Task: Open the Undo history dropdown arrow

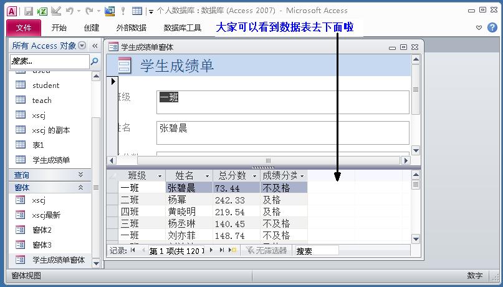Action: tap(79, 11)
